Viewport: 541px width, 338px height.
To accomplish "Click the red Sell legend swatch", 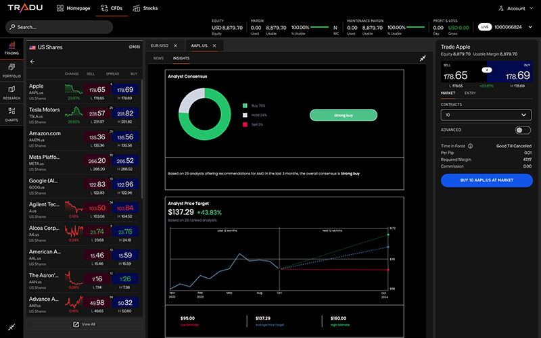I will point(245,124).
